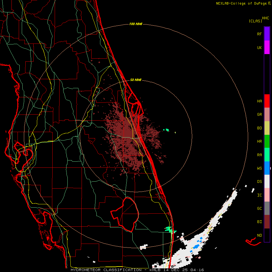Select the BD yellow legend block
The height and width of the screenshot is (272, 272).
coord(267,128)
